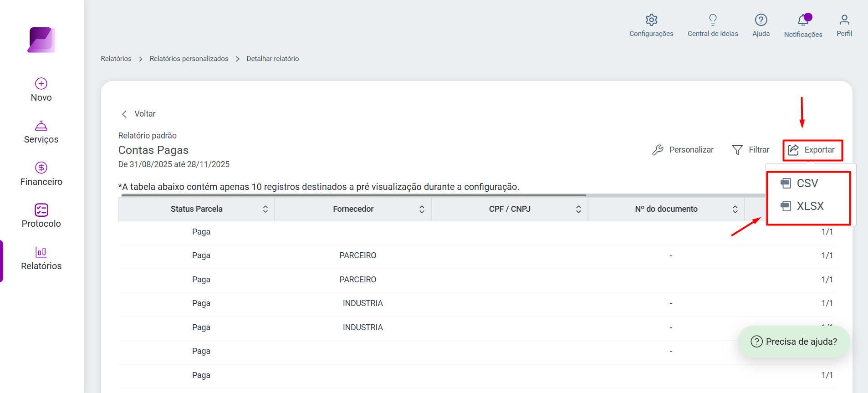
Task: Sort by Status Parcela column arrows
Action: coord(266,209)
